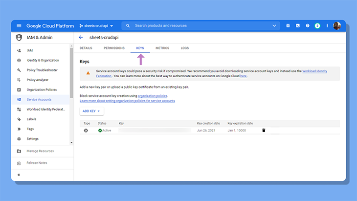The height and width of the screenshot is (201, 357).
Task: Expand the sheets-crud-api project selector
Action: (96, 26)
